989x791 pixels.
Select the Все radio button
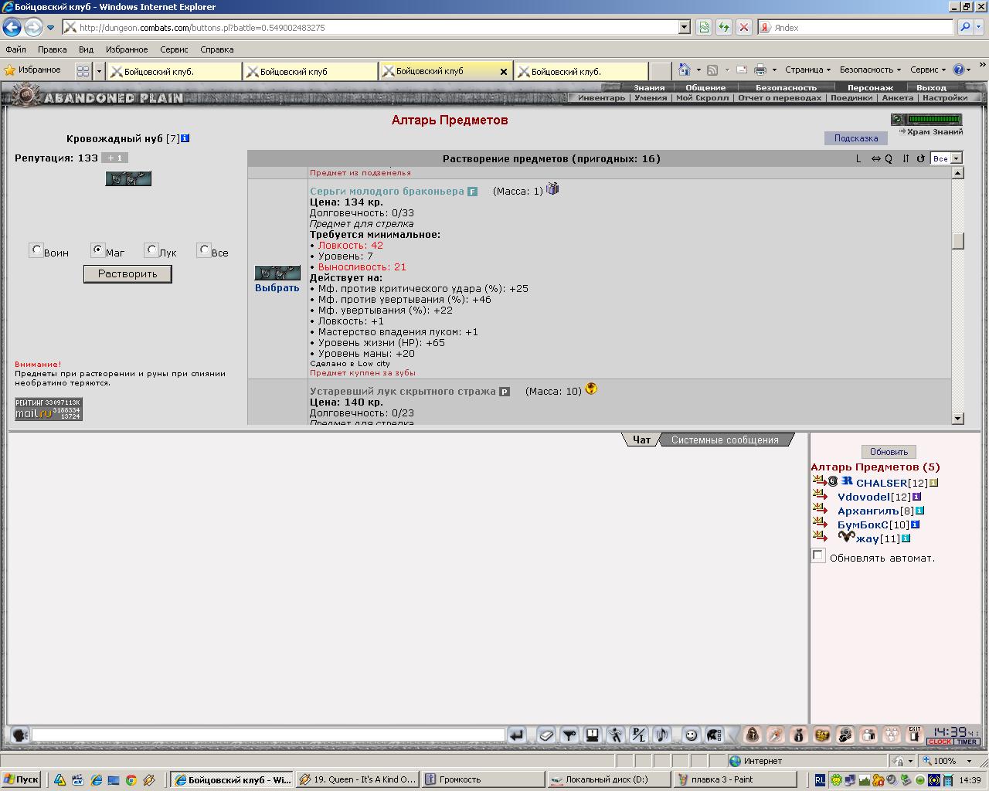coord(204,250)
